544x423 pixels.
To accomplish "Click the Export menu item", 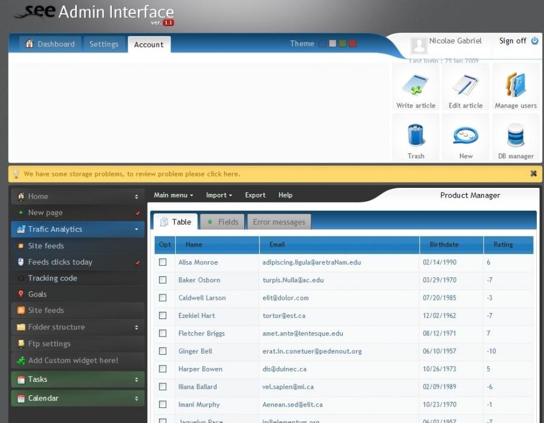I will [x=255, y=195].
